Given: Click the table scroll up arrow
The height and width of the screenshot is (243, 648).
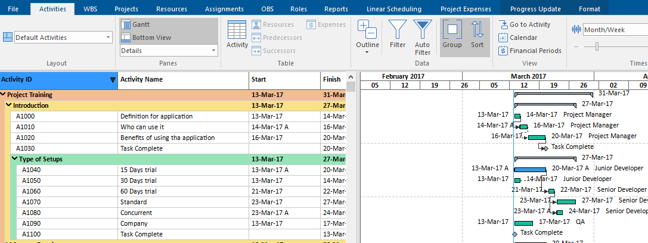Looking at the screenshot, I should (x=351, y=76).
